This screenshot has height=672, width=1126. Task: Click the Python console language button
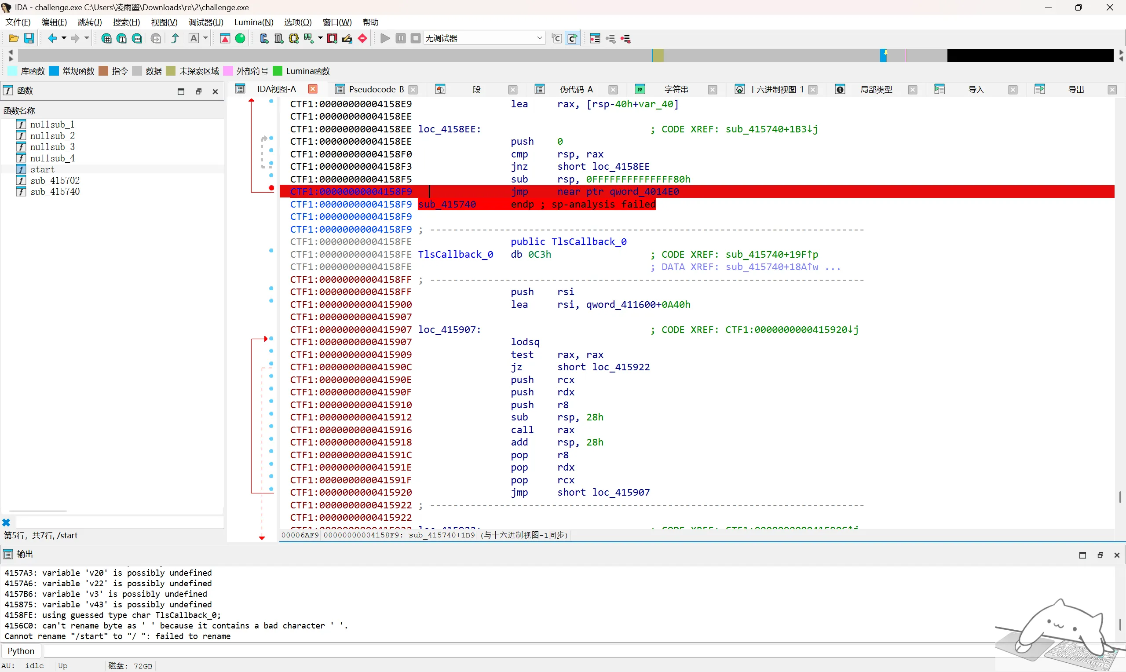pos(21,651)
